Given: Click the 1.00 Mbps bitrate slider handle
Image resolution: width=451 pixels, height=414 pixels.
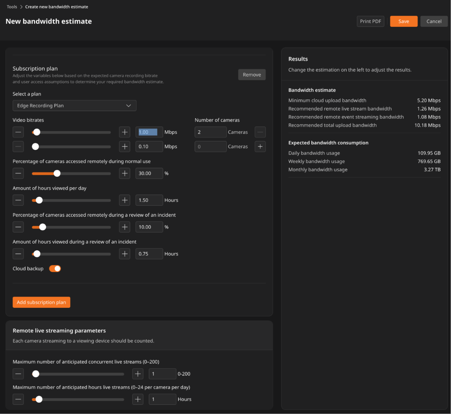Looking at the screenshot, I should pos(36,132).
